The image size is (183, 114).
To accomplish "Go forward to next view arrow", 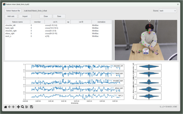I will click(13, 107).
